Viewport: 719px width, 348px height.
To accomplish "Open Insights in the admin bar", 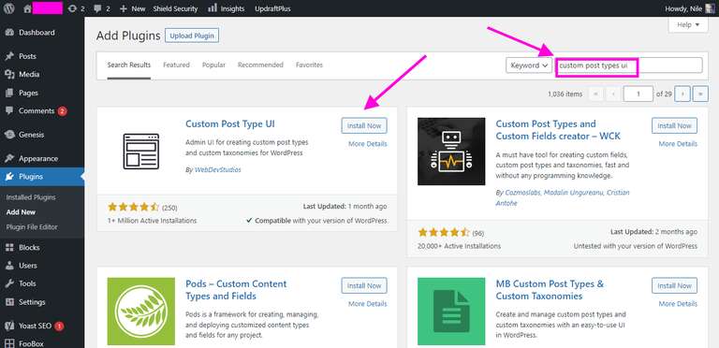I will (x=226, y=8).
